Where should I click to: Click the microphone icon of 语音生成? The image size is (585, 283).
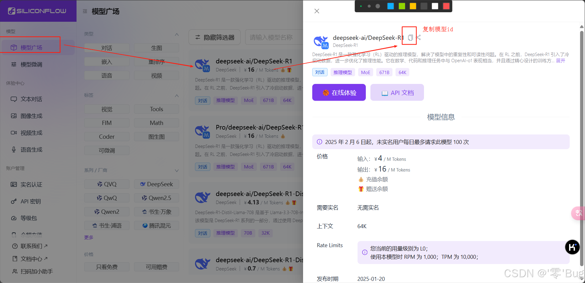(x=14, y=150)
